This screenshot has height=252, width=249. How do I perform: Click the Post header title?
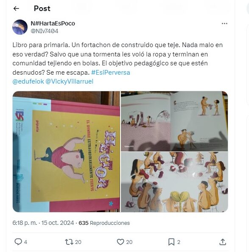tap(42, 8)
